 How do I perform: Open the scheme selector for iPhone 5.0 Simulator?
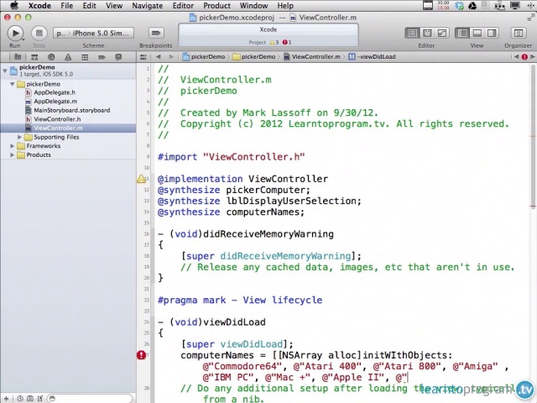point(93,34)
